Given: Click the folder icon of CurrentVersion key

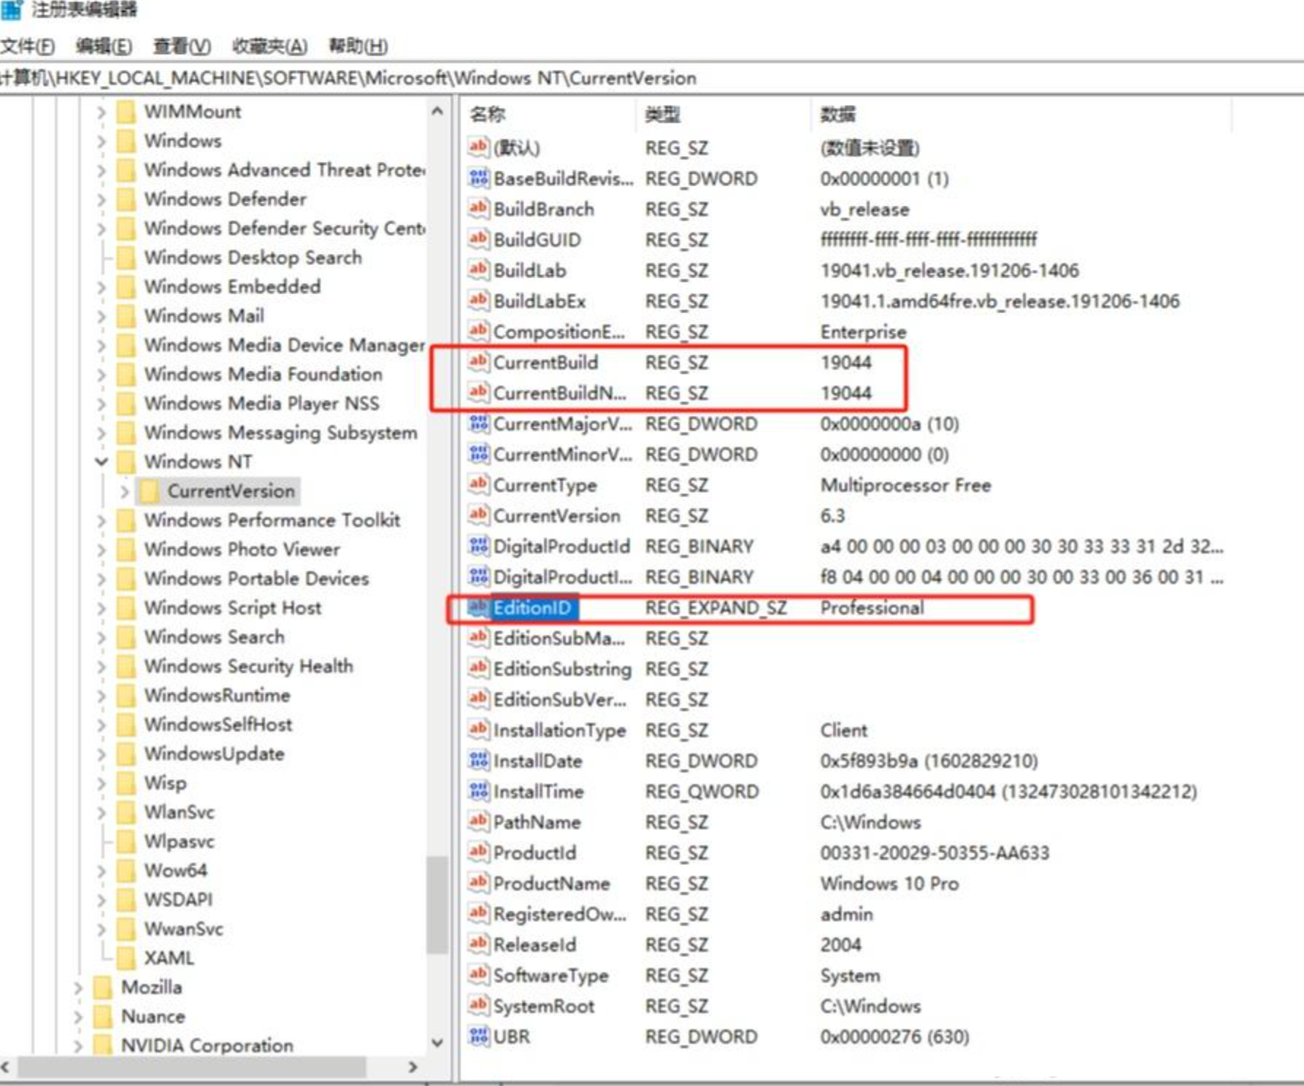Looking at the screenshot, I should (x=150, y=490).
